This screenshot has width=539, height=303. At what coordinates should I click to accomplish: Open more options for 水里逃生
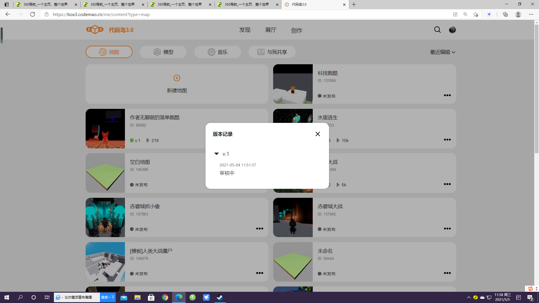click(447, 140)
